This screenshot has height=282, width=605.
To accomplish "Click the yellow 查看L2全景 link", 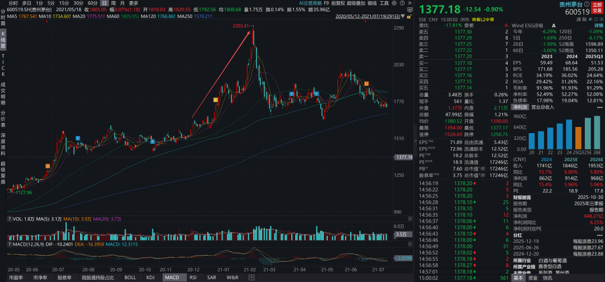I will 482,19.
